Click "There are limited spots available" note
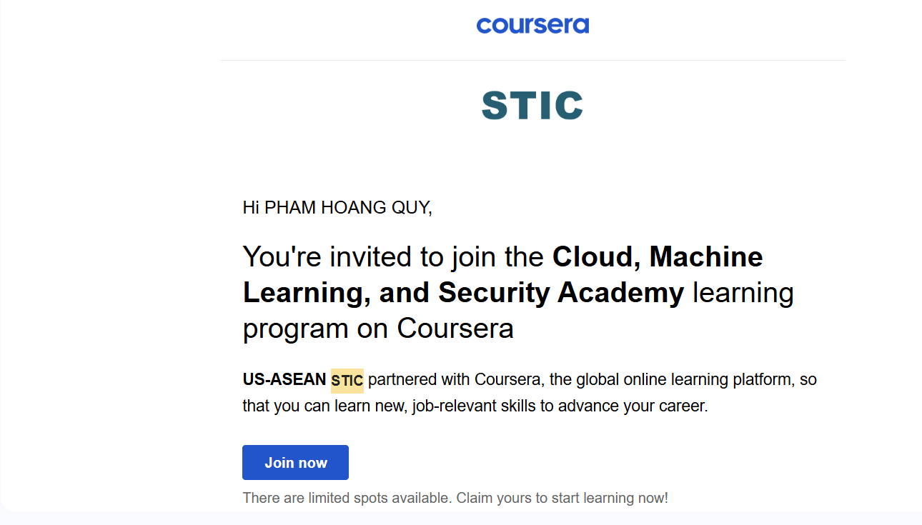Screen dimensions: 922x525 point(346,498)
